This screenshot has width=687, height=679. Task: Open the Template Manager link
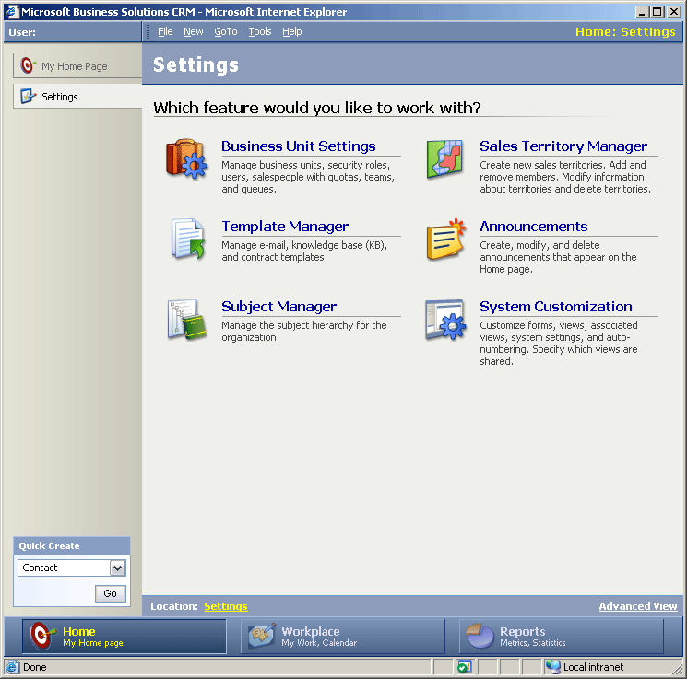285,227
